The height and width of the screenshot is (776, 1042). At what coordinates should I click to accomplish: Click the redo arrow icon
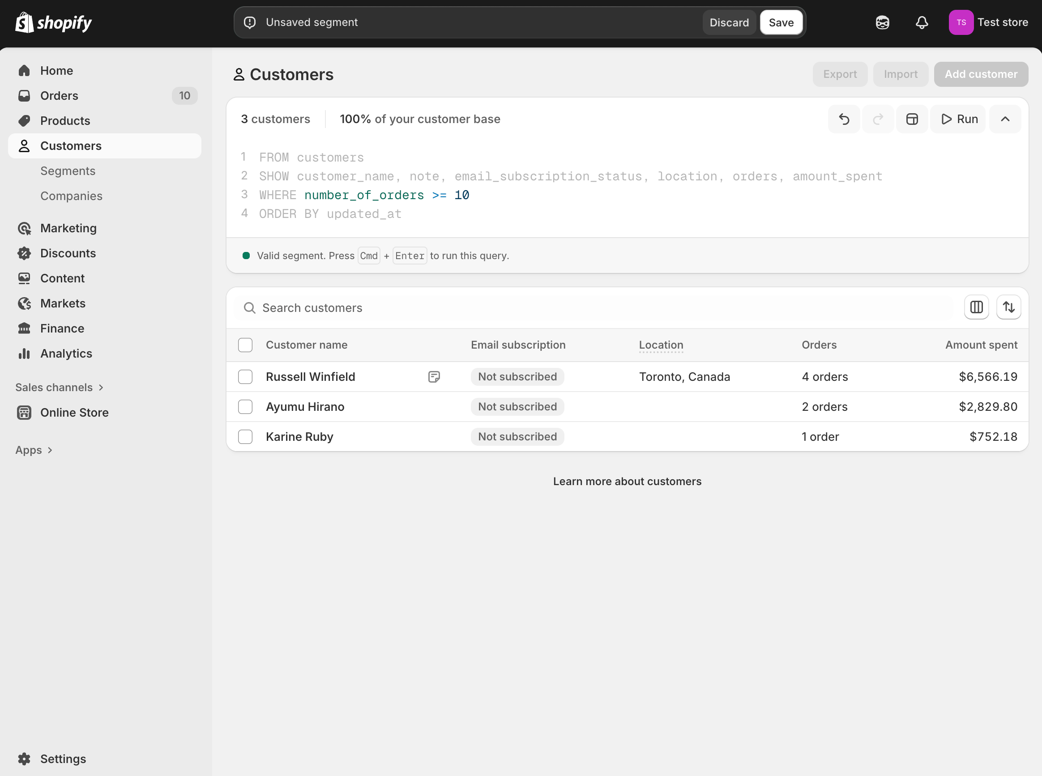coord(878,119)
